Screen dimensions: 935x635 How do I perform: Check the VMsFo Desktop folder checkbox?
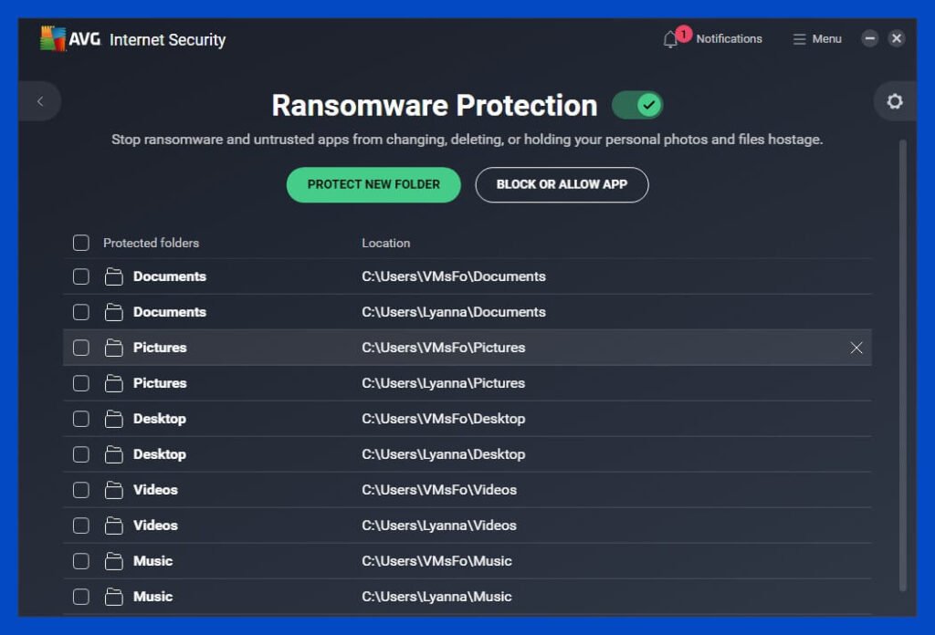coord(81,419)
